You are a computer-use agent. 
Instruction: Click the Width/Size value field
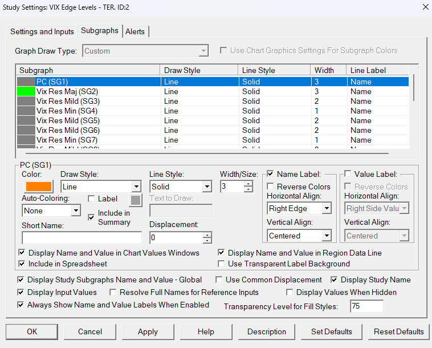click(x=233, y=187)
